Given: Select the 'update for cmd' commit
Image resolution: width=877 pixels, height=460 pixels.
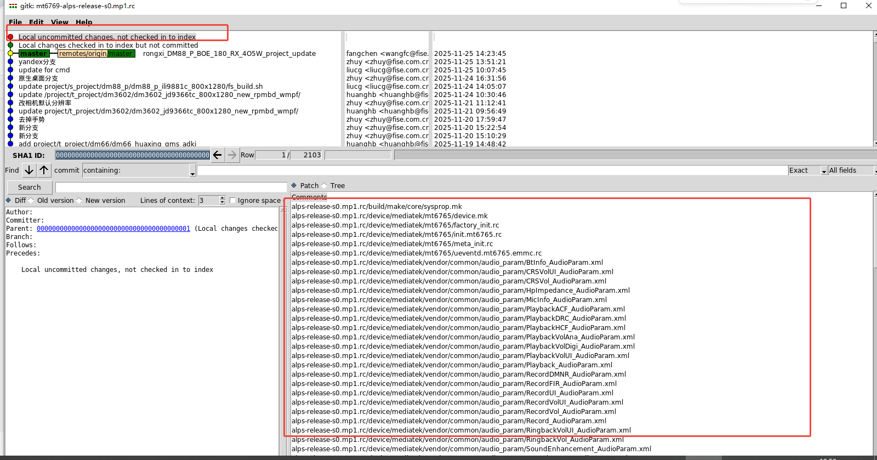Looking at the screenshot, I should point(44,70).
